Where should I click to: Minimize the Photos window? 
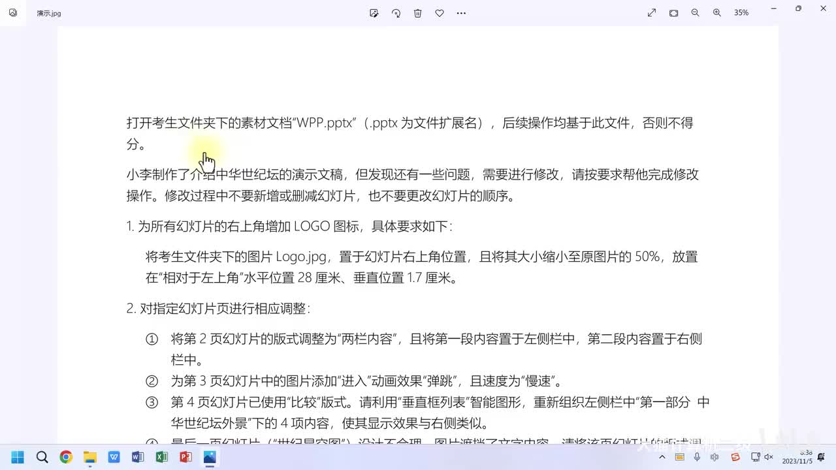coord(775,8)
